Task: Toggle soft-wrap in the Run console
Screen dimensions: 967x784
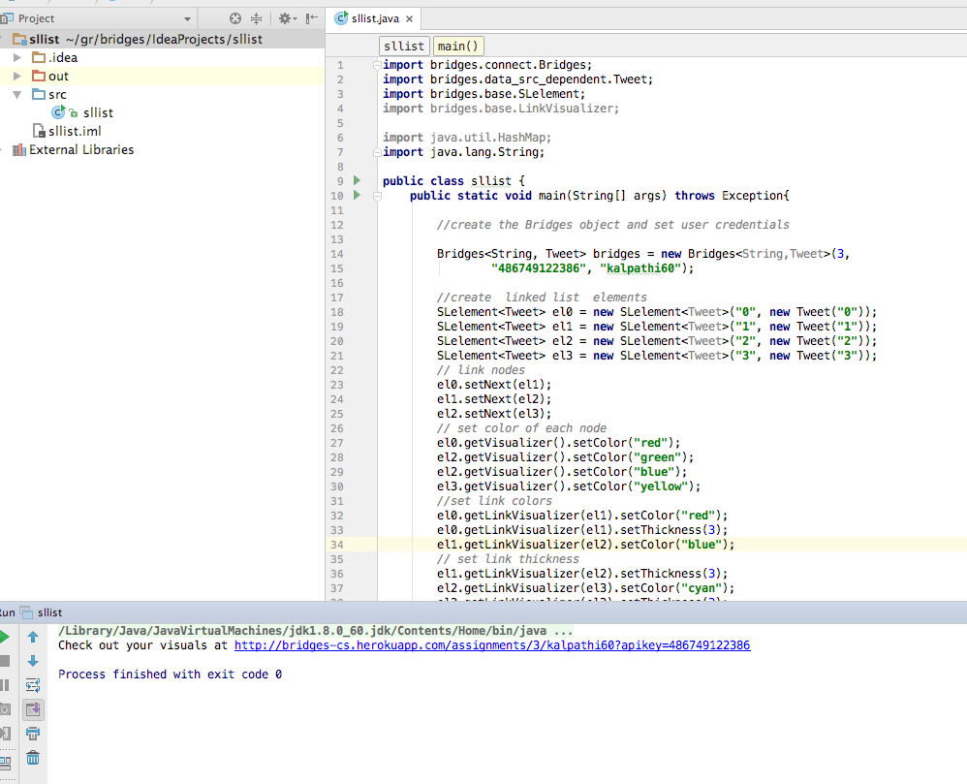Action: [33, 685]
